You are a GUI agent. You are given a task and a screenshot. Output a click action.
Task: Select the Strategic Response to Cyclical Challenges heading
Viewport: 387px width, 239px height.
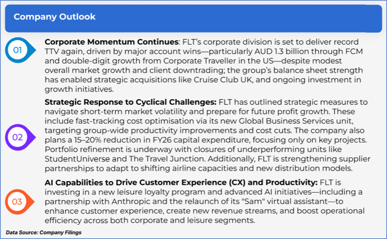(x=131, y=102)
